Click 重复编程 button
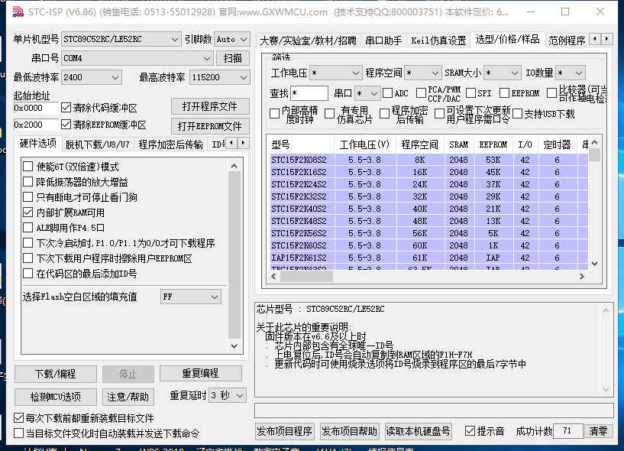This screenshot has height=451, width=624. tap(201, 373)
